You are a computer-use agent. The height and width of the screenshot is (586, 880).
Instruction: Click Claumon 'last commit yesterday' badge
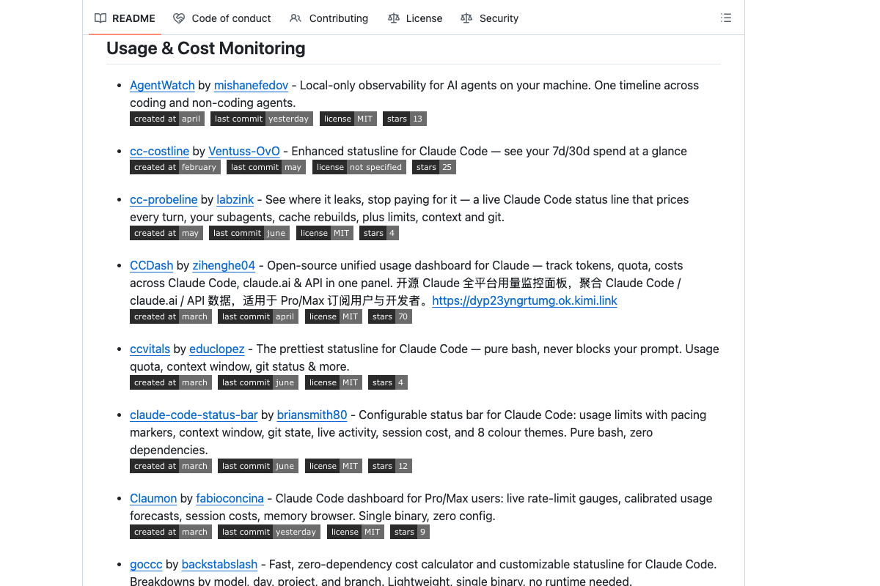[x=269, y=532]
